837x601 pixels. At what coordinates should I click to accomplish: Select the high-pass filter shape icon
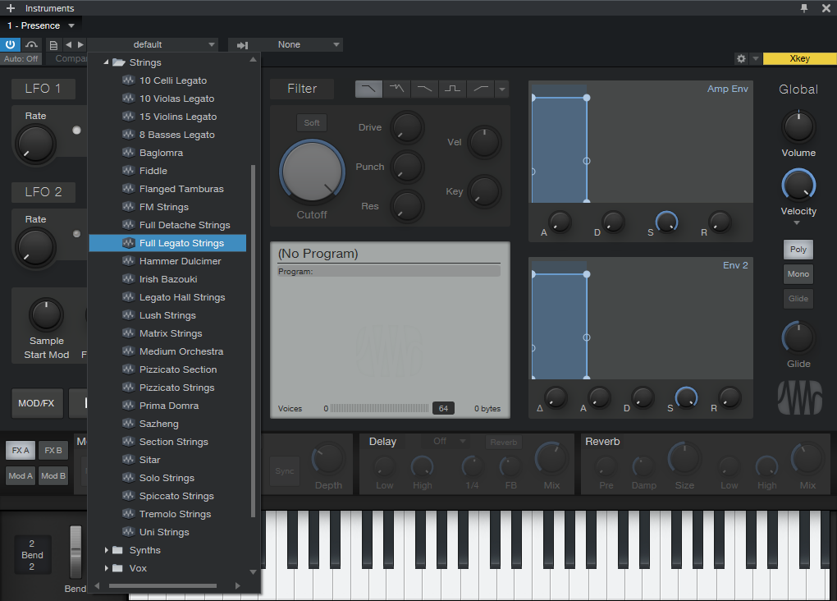tap(480, 89)
